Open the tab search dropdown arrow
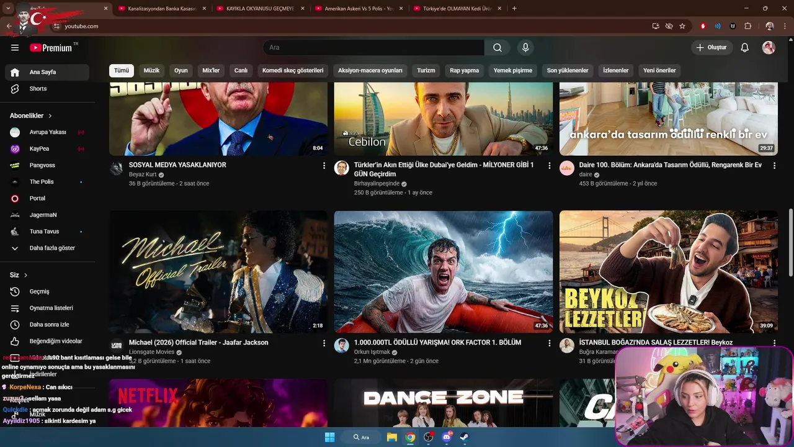The height and width of the screenshot is (447, 794). click(8, 8)
